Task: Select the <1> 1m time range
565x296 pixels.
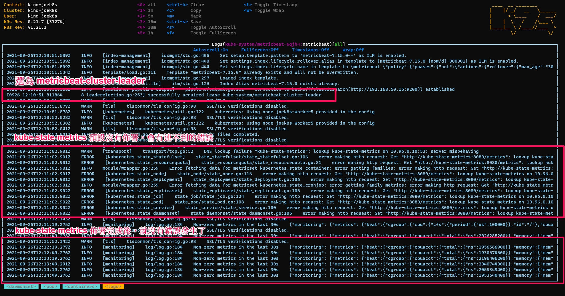Action: coord(145,10)
